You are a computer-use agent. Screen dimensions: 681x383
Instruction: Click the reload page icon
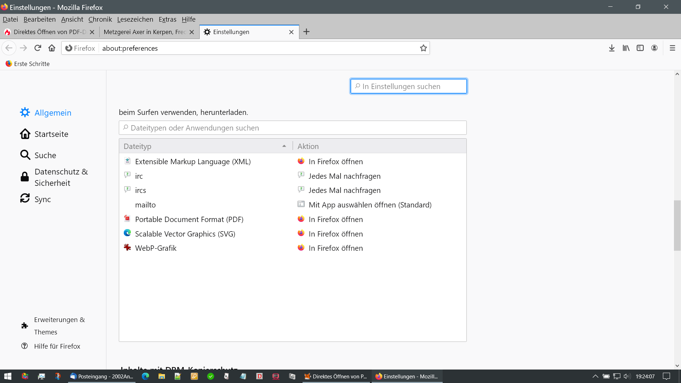click(38, 48)
